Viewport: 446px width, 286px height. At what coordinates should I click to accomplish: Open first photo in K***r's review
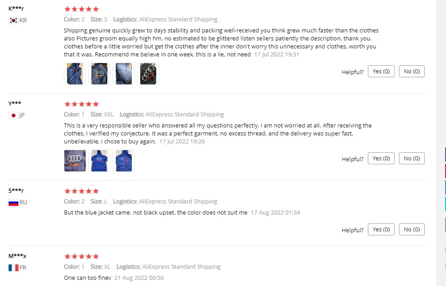click(75, 74)
